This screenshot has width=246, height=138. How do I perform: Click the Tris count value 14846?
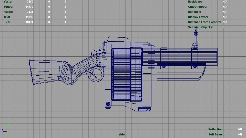[x=29, y=17]
